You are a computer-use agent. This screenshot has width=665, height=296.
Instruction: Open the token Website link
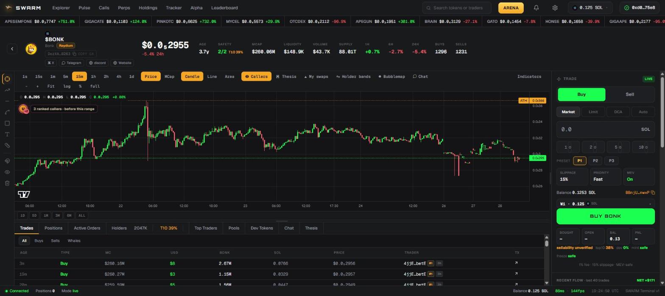[x=122, y=63]
